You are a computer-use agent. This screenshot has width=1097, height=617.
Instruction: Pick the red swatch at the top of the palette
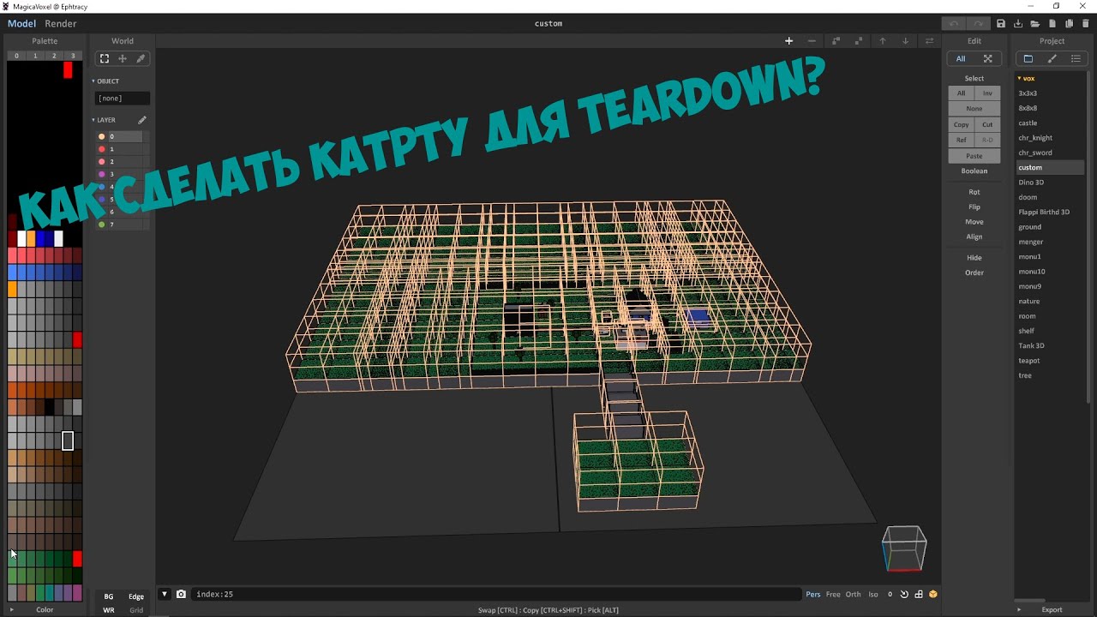tap(68, 70)
